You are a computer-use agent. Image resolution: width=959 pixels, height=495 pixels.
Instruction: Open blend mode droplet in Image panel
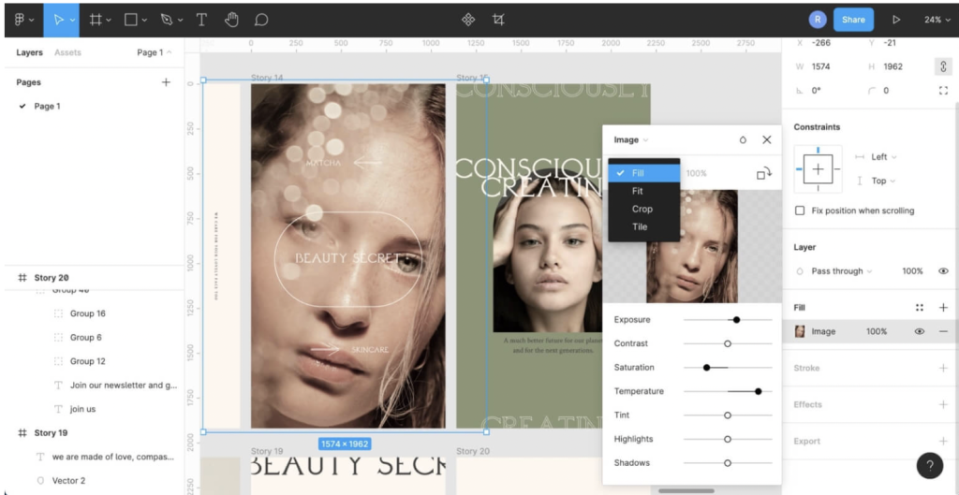(x=743, y=140)
